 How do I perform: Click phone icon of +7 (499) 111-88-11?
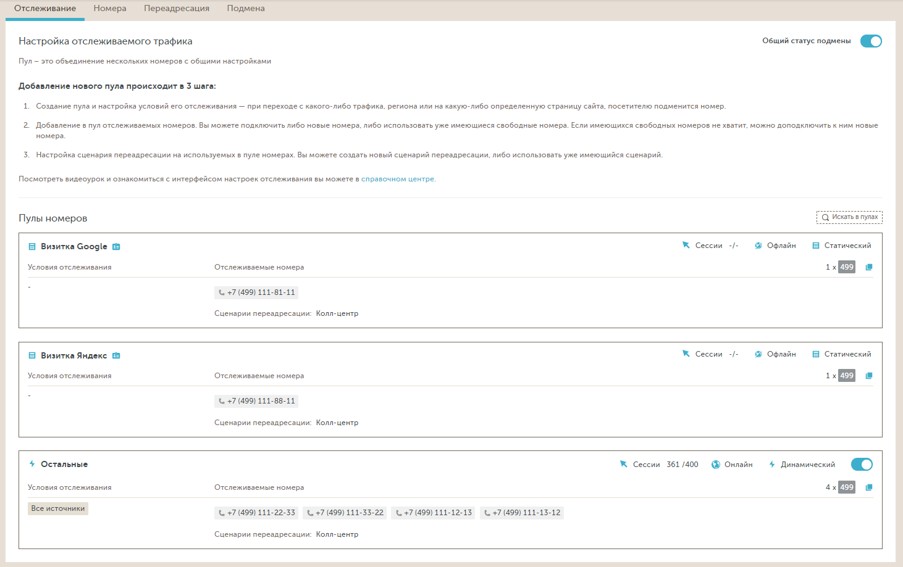coord(222,402)
